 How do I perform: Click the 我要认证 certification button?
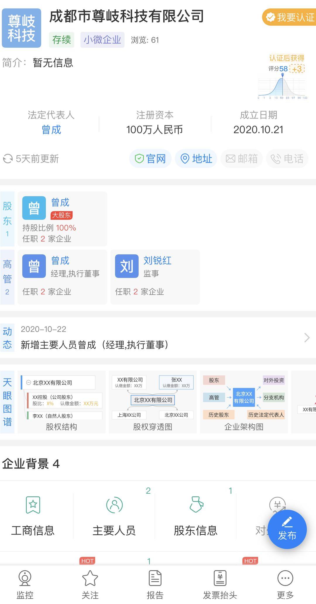click(290, 17)
